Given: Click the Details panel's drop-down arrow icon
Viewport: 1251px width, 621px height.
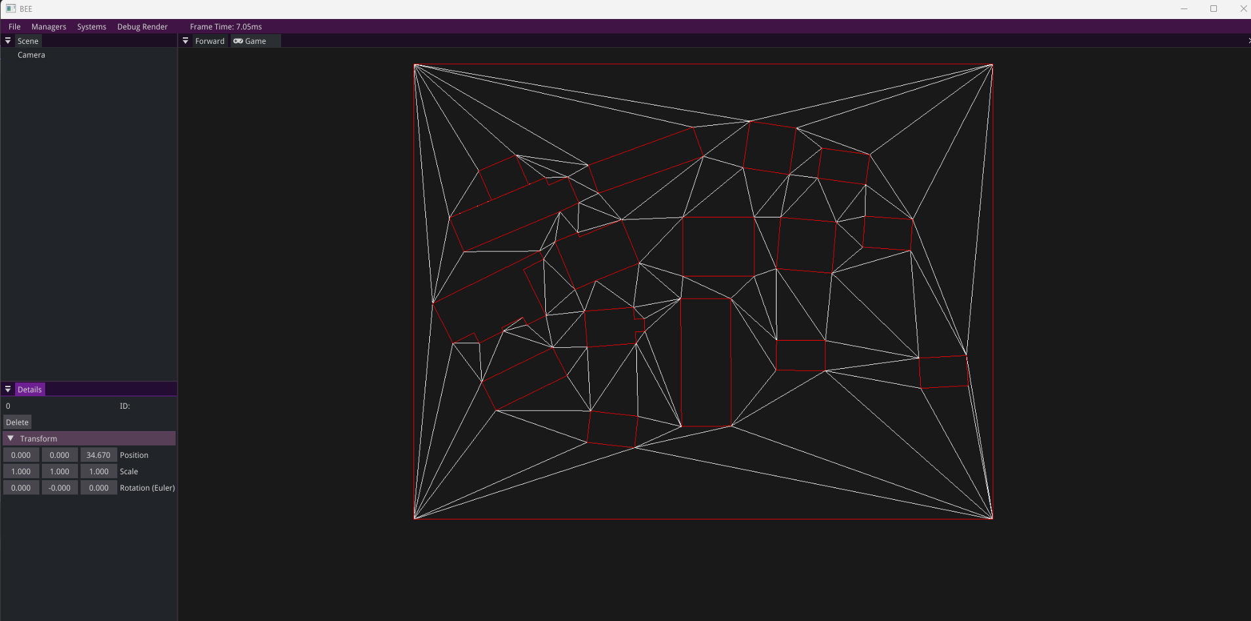Looking at the screenshot, I should (7, 388).
